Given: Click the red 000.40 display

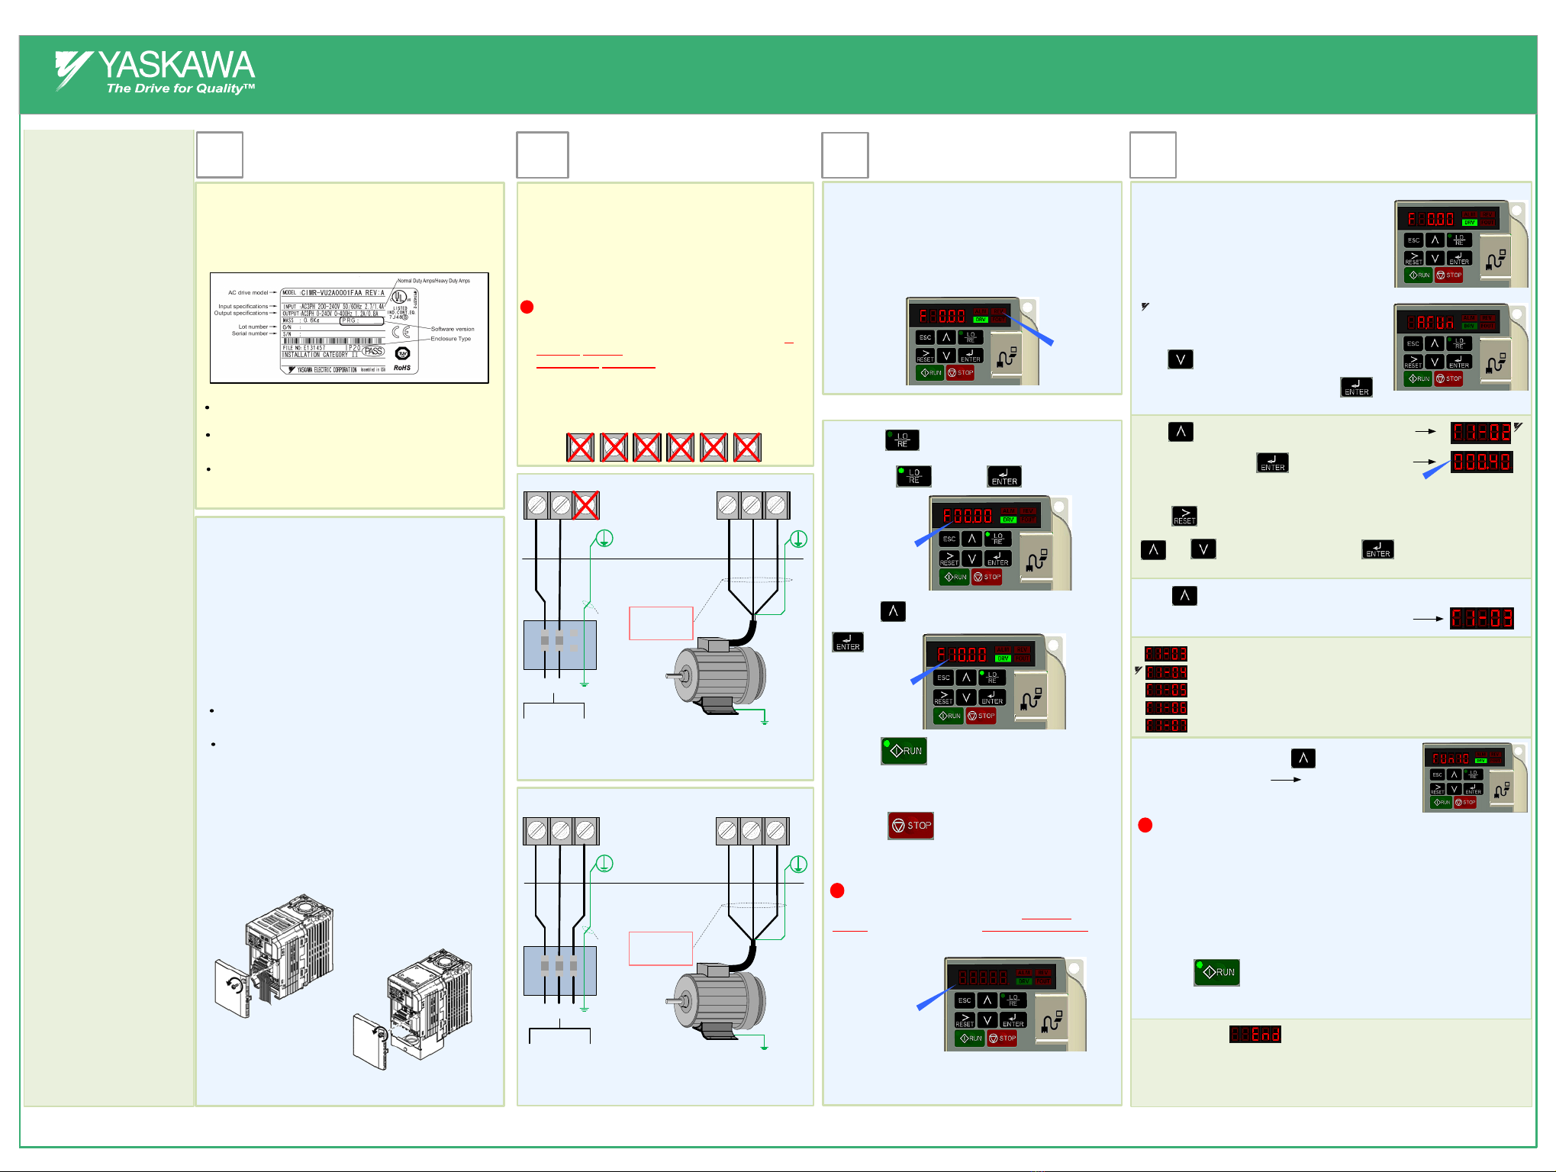Looking at the screenshot, I should (1481, 462).
